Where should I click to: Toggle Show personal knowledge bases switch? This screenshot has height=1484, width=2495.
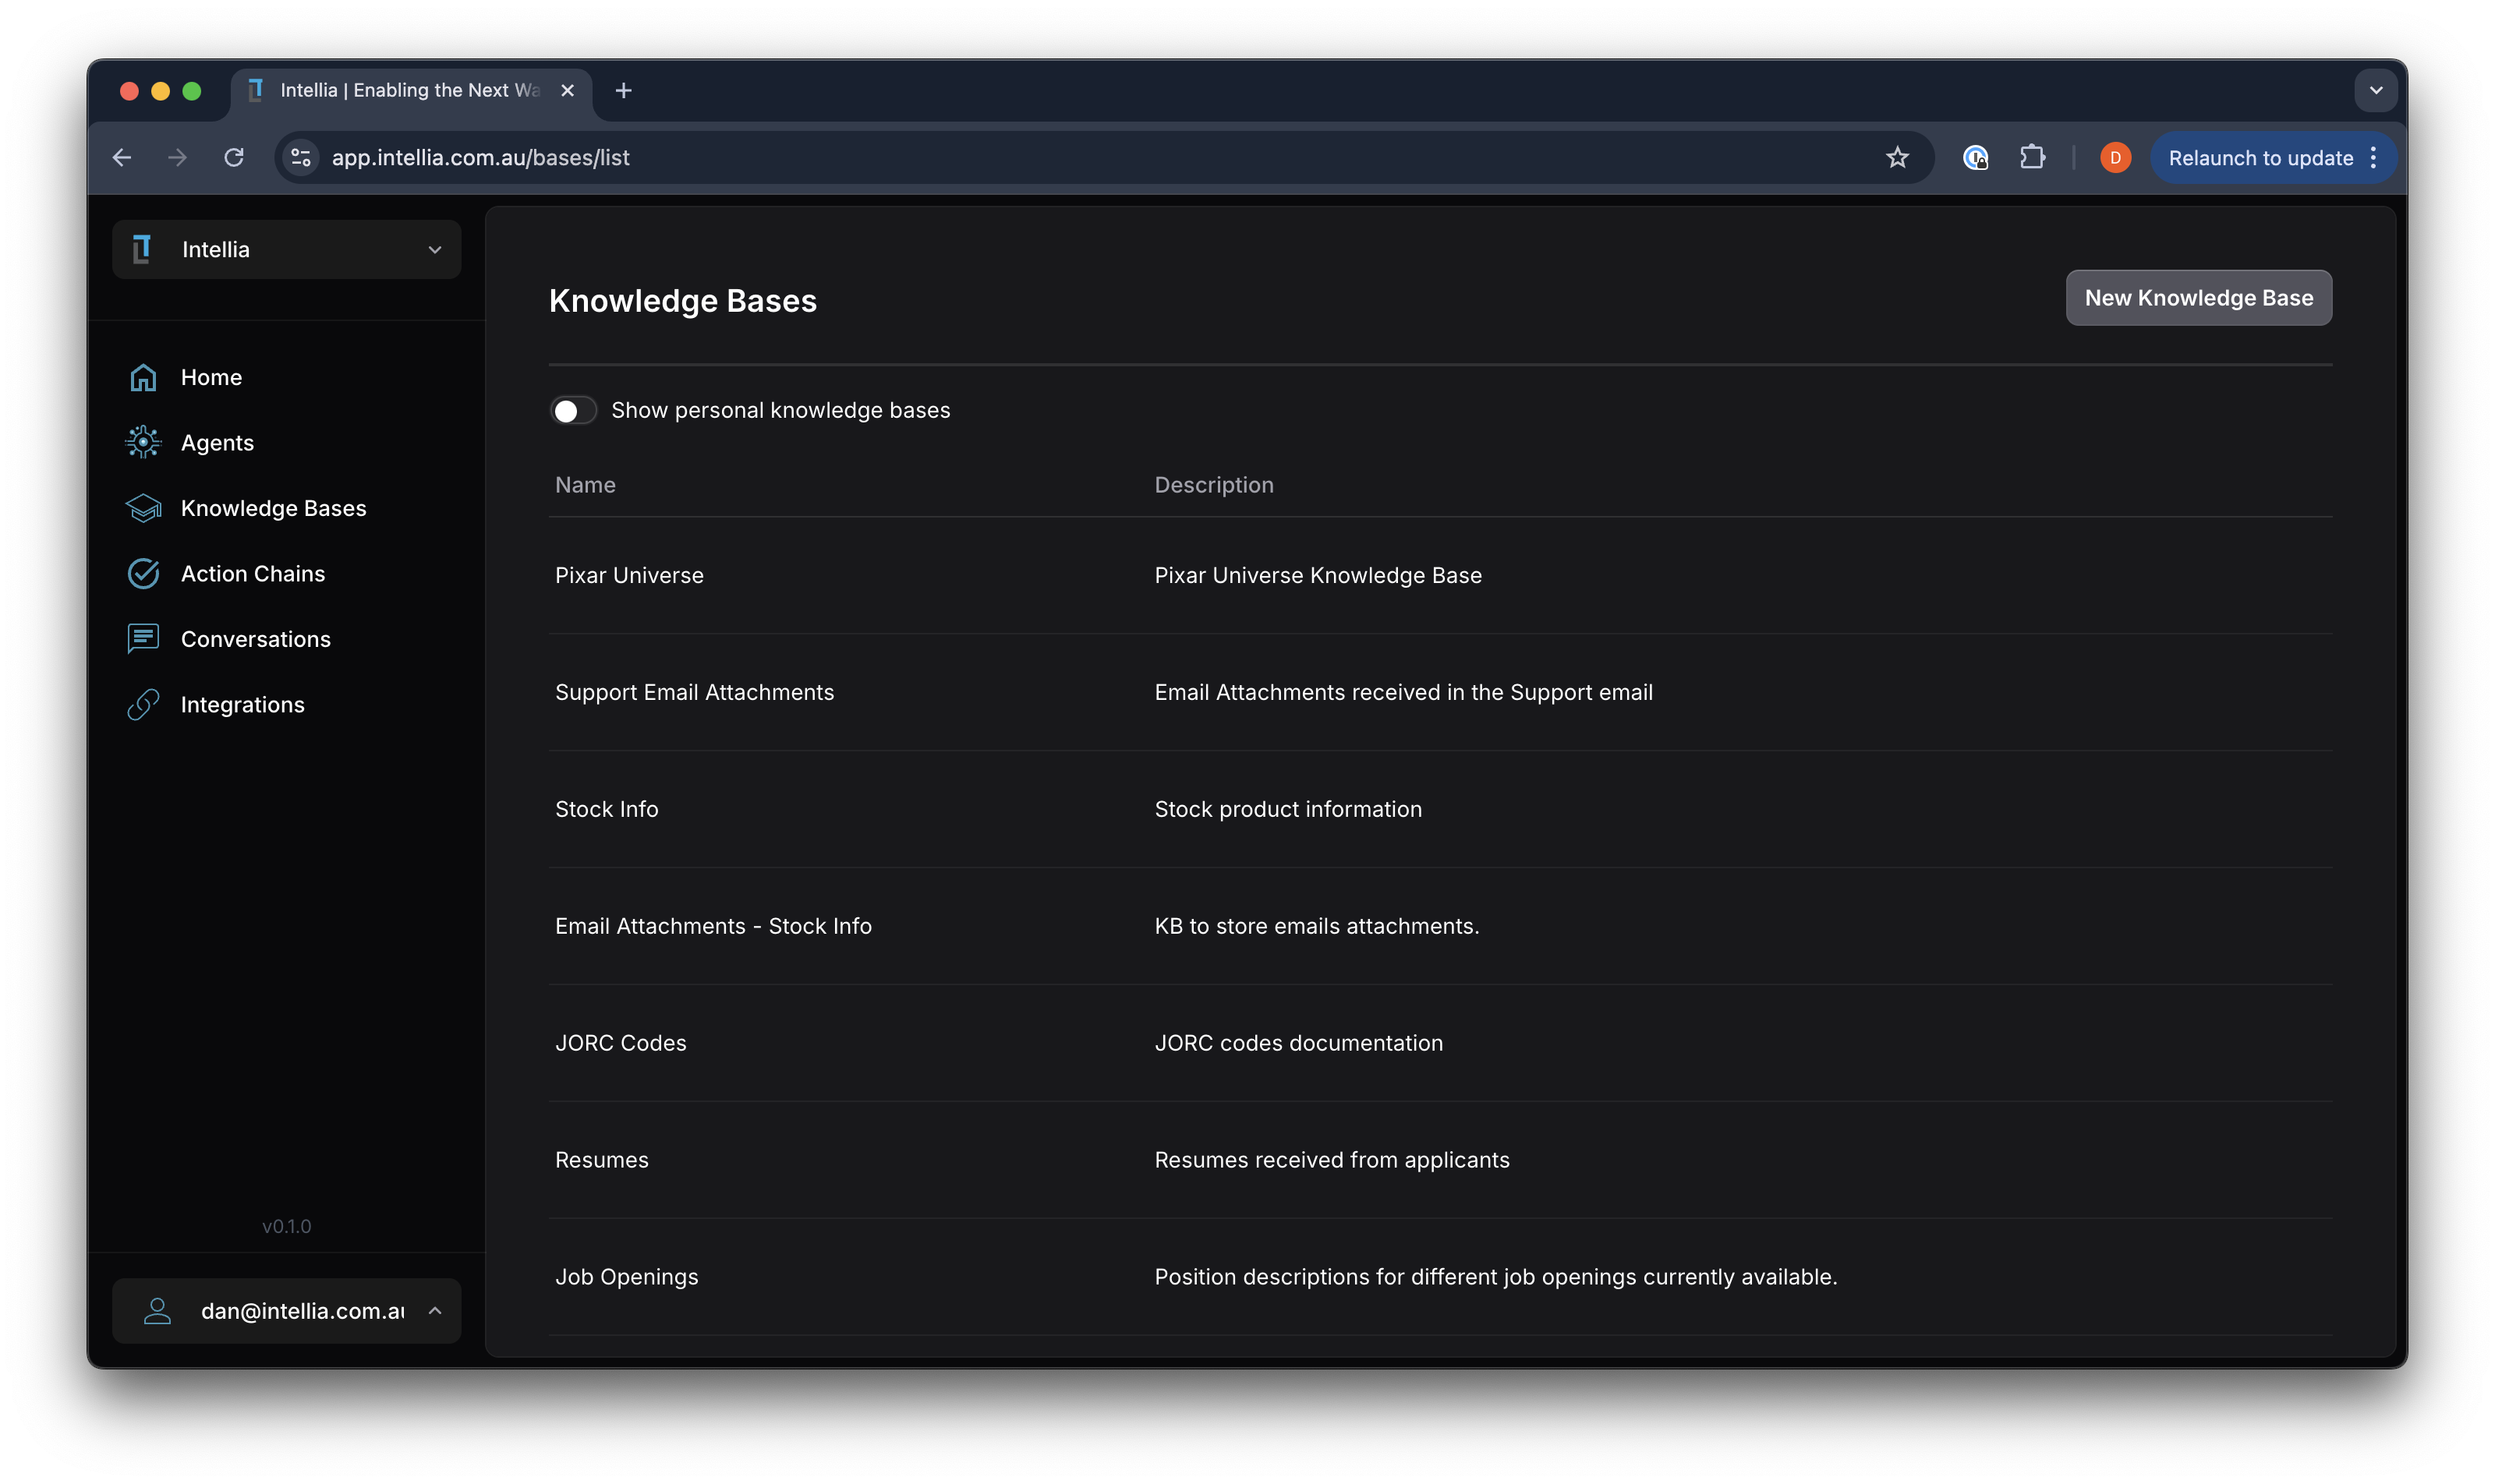[x=573, y=410]
